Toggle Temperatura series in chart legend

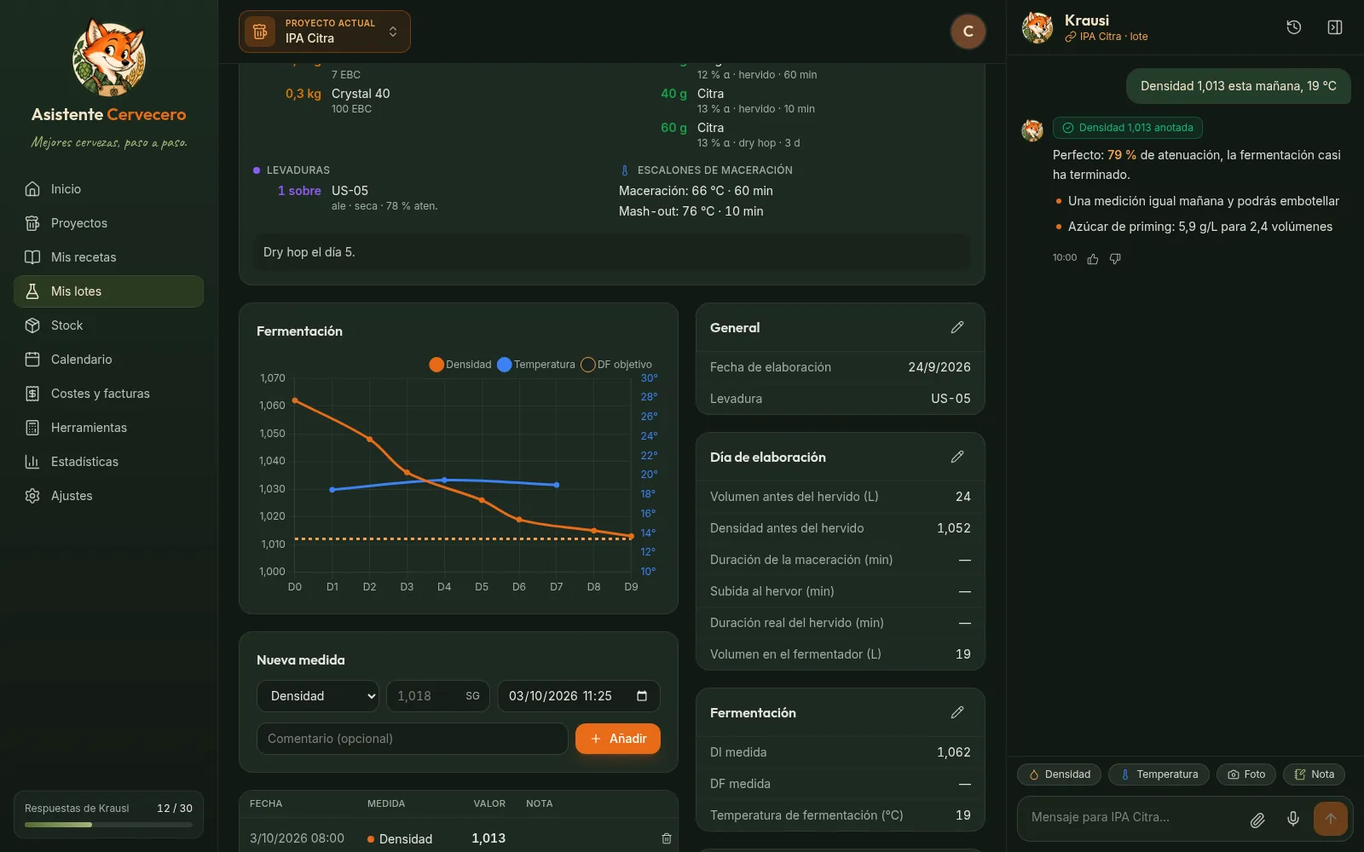(x=536, y=365)
